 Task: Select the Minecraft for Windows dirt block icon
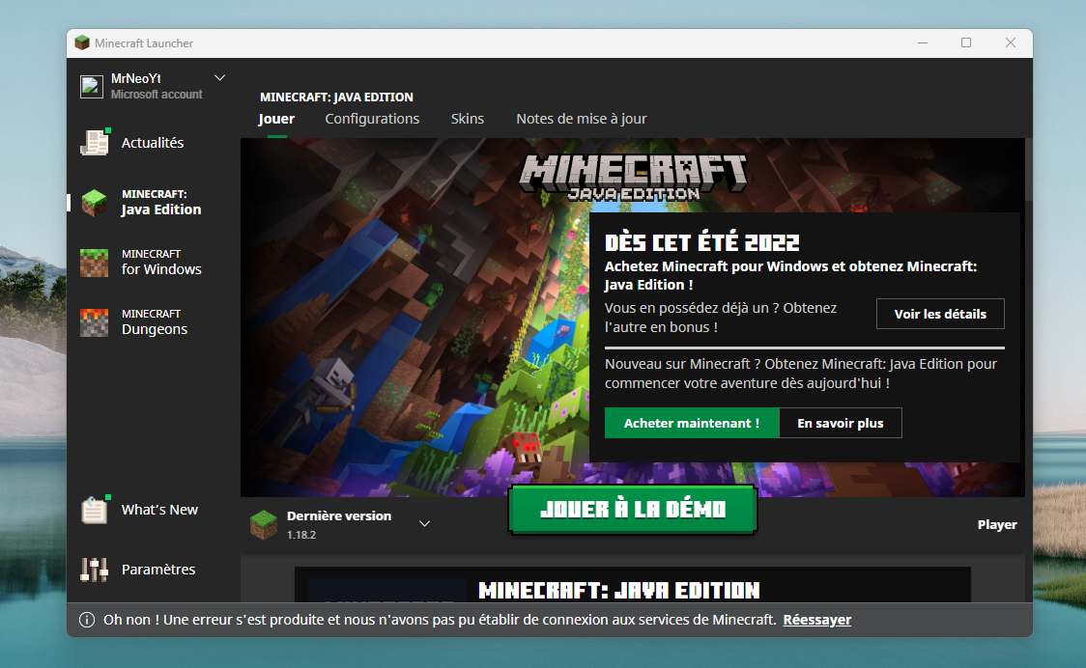[x=94, y=263]
